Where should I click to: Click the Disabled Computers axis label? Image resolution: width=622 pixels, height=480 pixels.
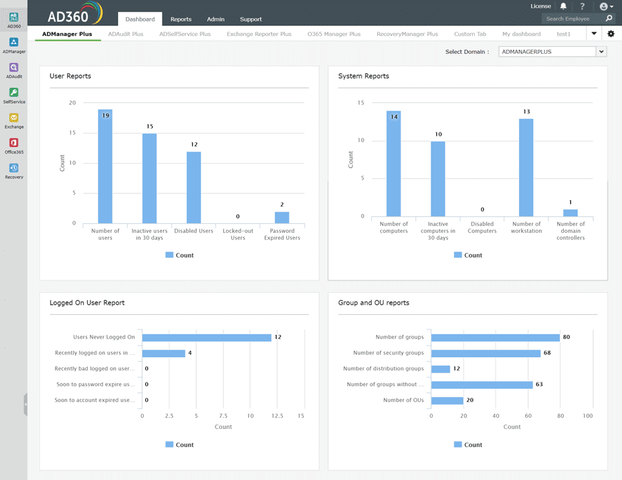pyautogui.click(x=482, y=227)
